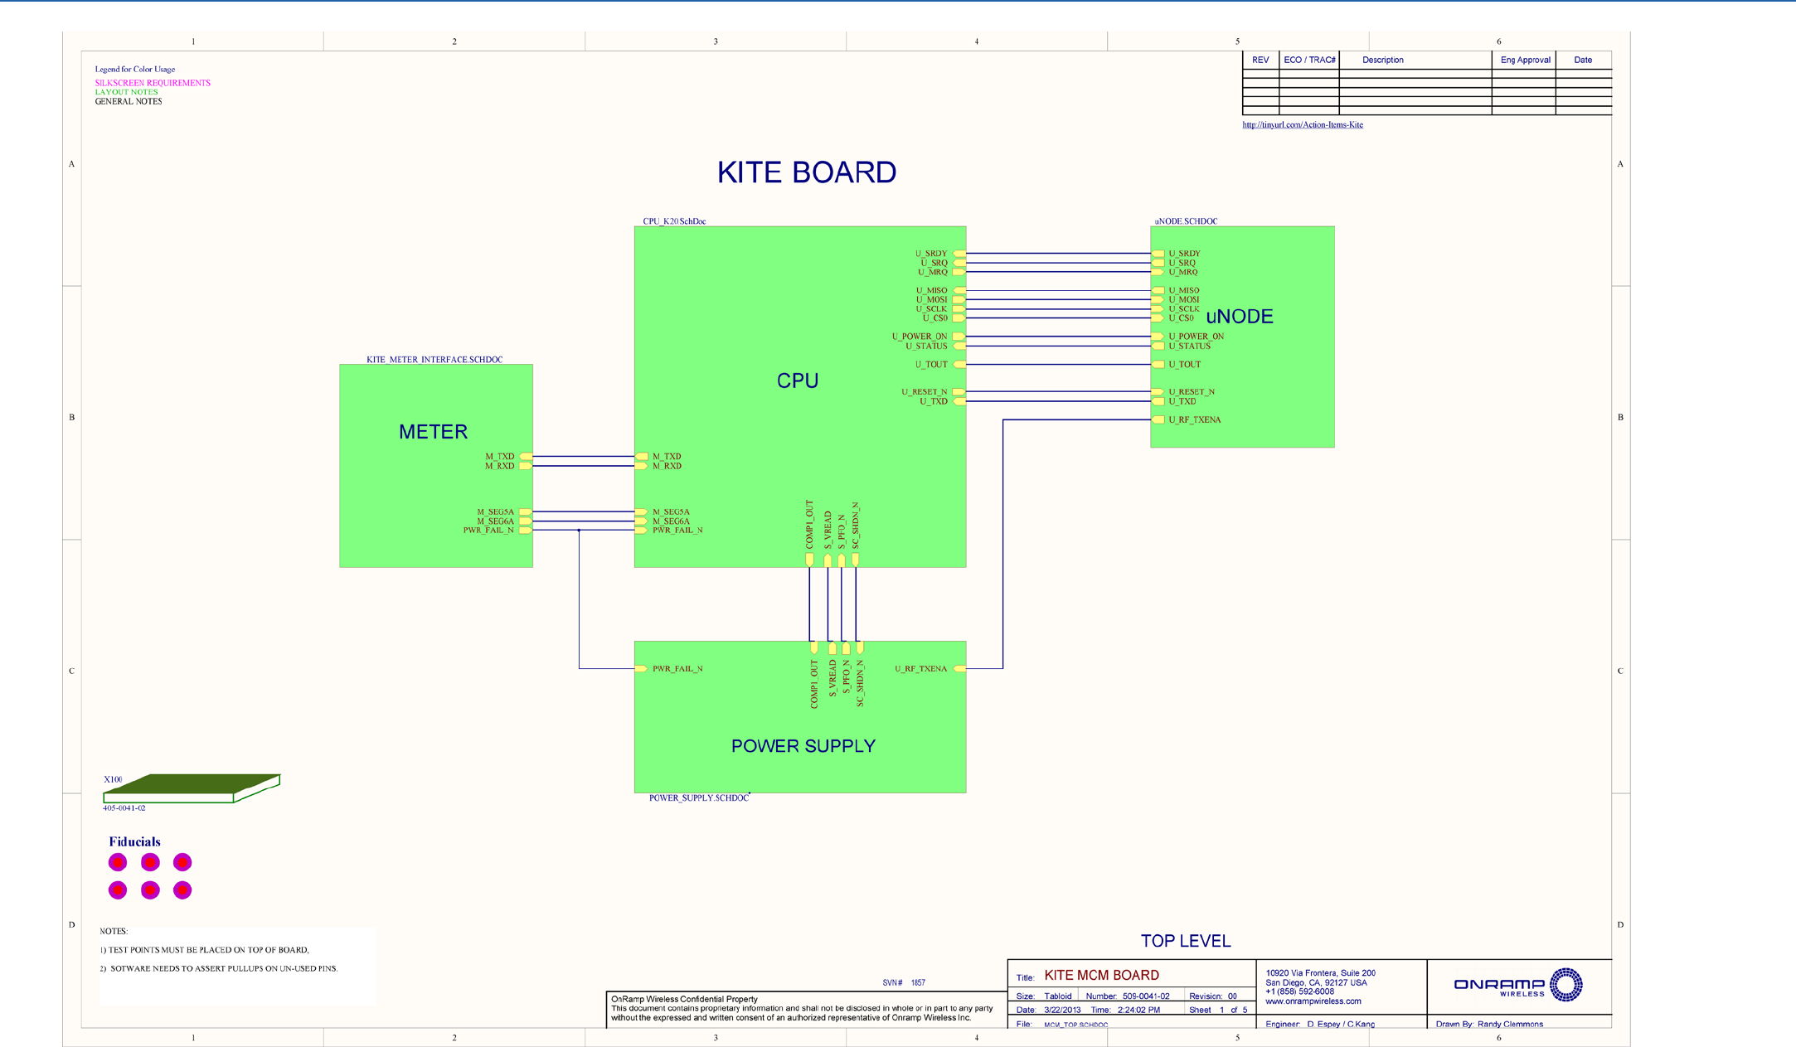Select the uNODE sheet symbol label
The image size is (1796, 1047).
tap(1239, 317)
